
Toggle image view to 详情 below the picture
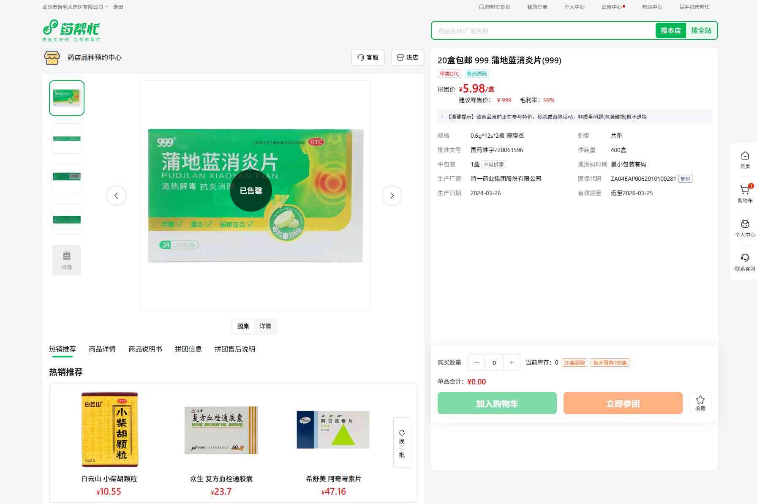click(x=265, y=326)
